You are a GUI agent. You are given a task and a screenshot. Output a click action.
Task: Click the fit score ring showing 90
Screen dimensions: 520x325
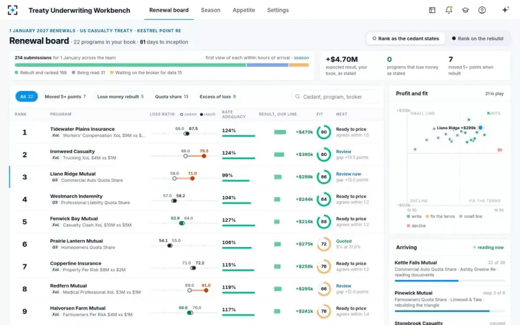pyautogui.click(x=324, y=132)
